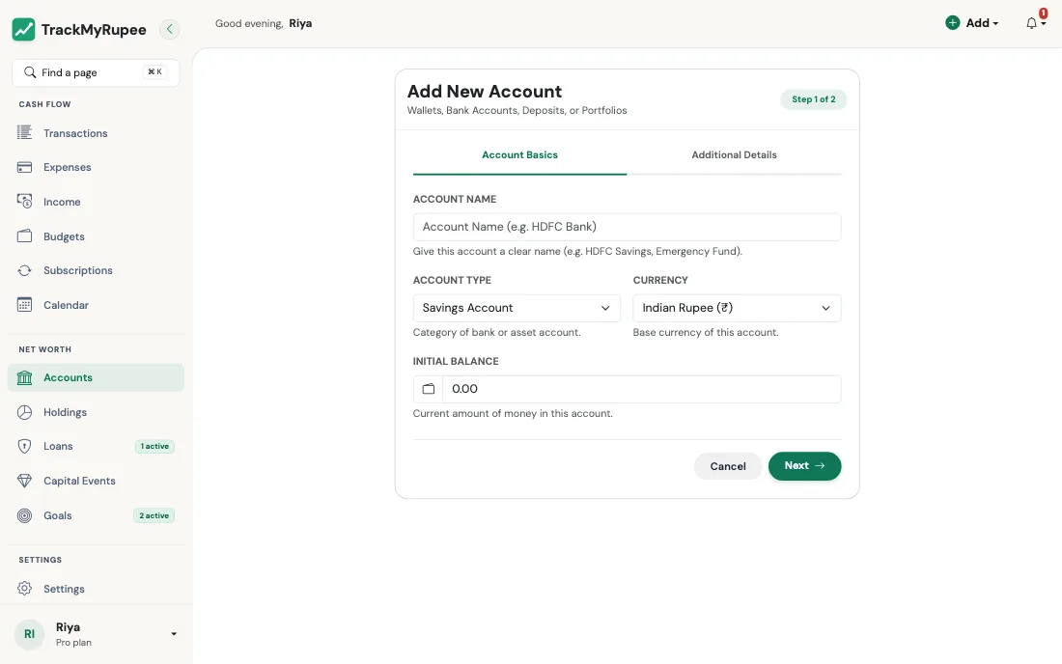Click the red notification count badge
Screen dimensions: 1062x664
click(1043, 13)
